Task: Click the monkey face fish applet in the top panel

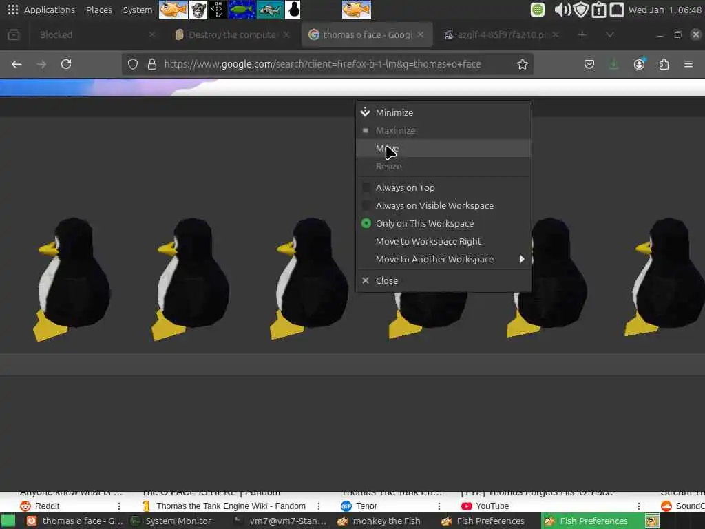Action: [198, 10]
